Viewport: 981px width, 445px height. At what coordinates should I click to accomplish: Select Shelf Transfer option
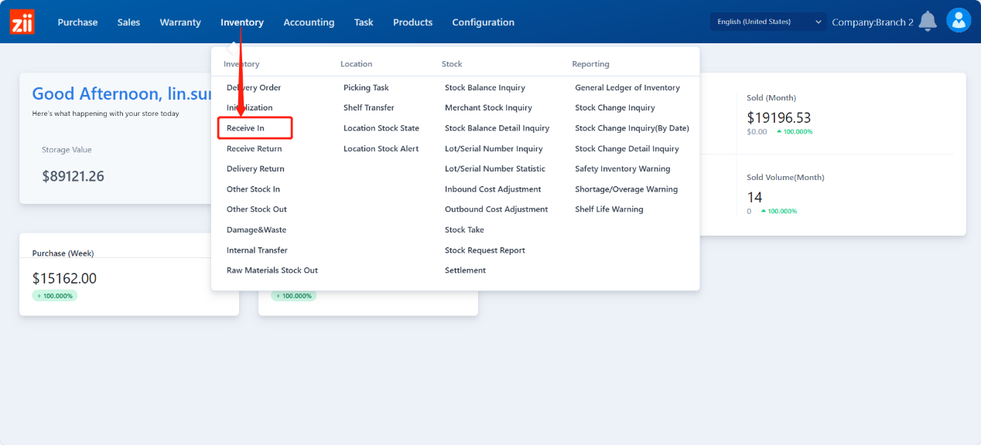pos(368,108)
